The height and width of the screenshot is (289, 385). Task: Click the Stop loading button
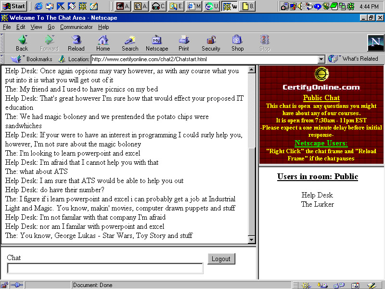point(265,43)
